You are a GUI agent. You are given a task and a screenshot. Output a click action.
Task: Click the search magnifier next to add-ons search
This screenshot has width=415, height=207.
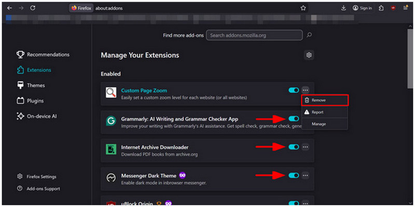point(309,35)
